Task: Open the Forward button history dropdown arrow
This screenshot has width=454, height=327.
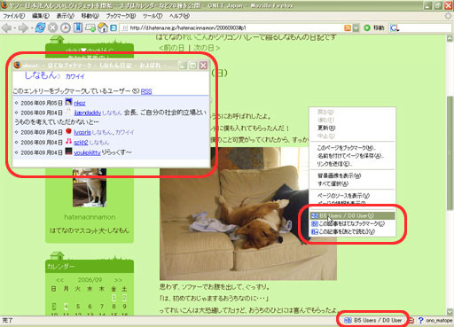Action: coord(31,28)
